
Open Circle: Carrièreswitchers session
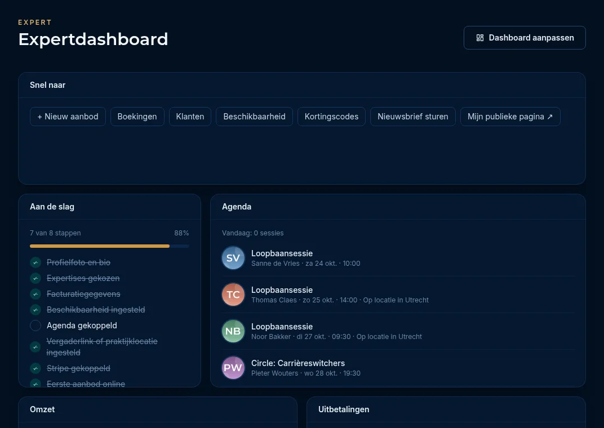297,363
